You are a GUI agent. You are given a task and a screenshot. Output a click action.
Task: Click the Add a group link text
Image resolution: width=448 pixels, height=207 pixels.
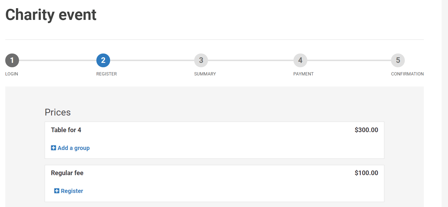74,148
